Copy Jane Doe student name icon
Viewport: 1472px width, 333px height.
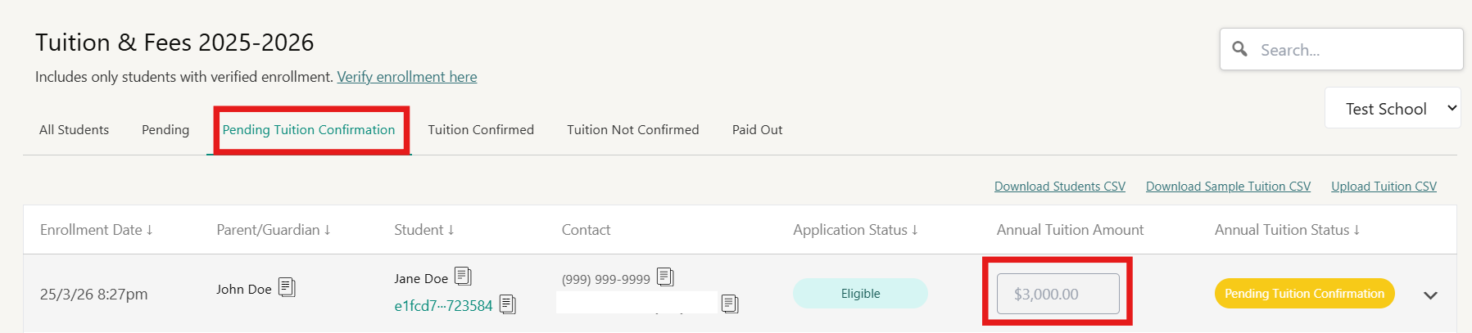[463, 277]
